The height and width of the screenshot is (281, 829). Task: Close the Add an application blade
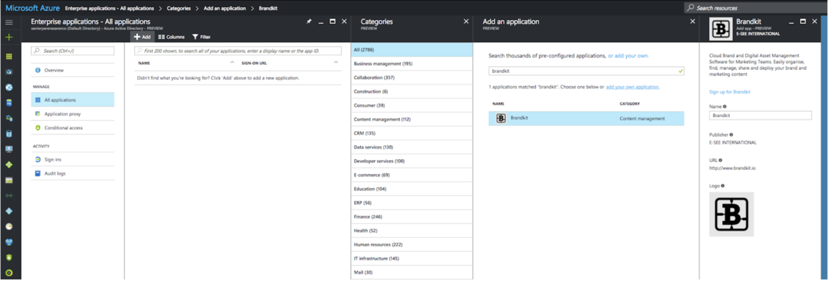[x=692, y=21]
